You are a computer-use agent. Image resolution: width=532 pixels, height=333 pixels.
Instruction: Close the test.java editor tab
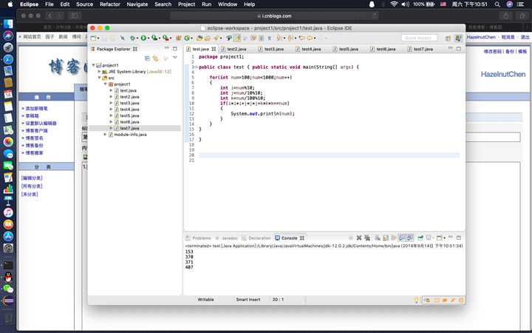point(214,49)
